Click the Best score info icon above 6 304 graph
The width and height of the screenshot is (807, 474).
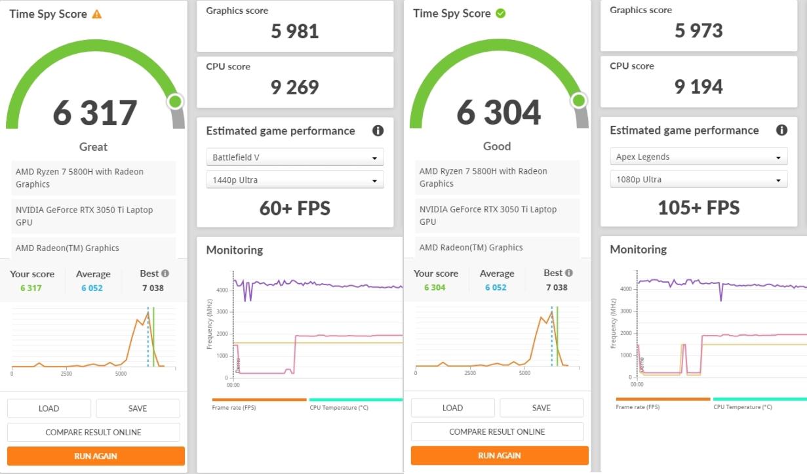click(569, 273)
